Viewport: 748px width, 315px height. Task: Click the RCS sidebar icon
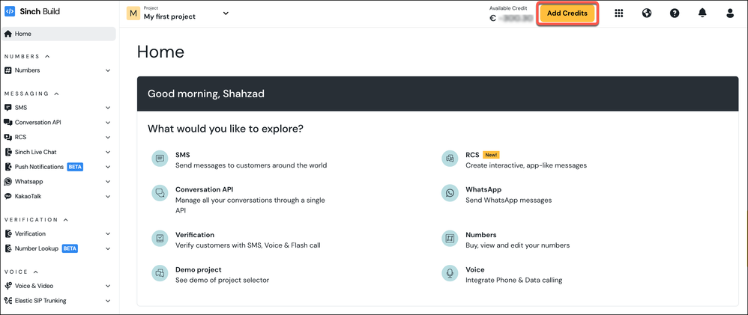click(7, 137)
